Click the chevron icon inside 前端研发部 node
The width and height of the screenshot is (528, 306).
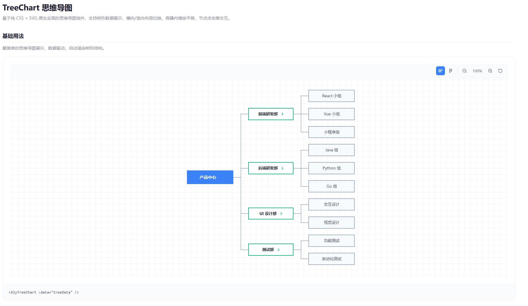[x=283, y=114]
